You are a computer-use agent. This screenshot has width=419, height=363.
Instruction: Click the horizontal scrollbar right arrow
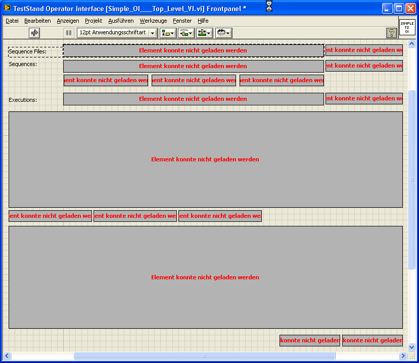403,355
